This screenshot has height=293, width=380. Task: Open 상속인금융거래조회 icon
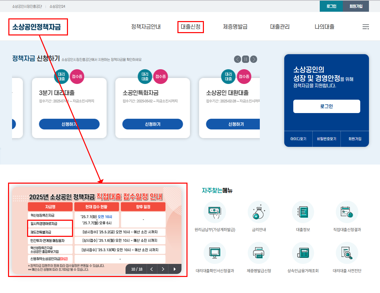(x=303, y=253)
